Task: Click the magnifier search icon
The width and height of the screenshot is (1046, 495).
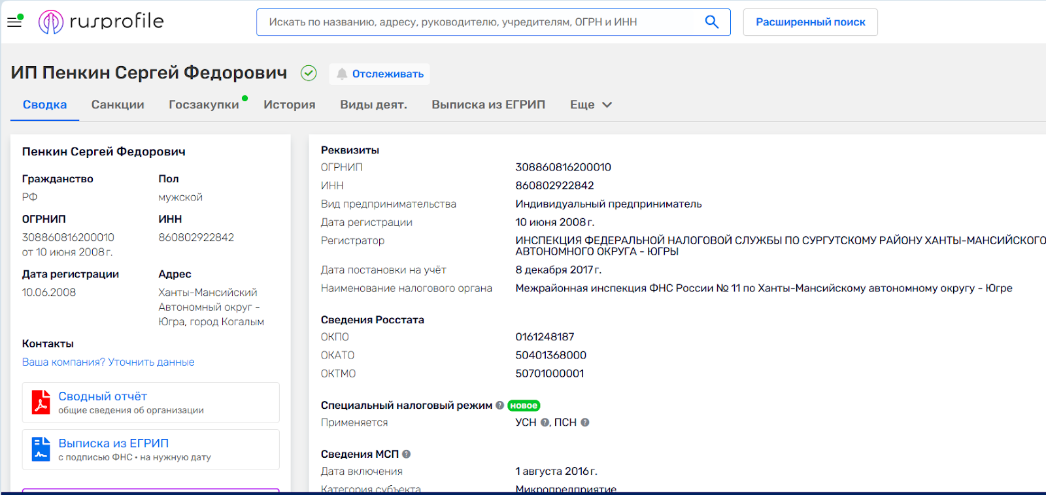Action: click(x=712, y=22)
